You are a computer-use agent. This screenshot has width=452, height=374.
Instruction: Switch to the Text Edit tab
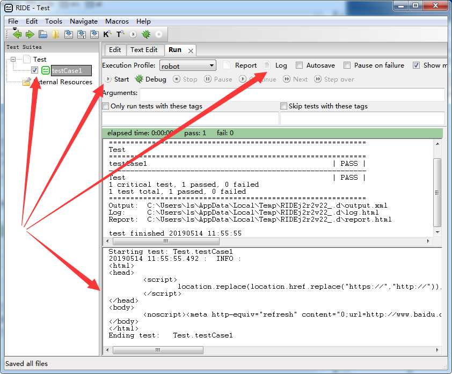[x=144, y=50]
